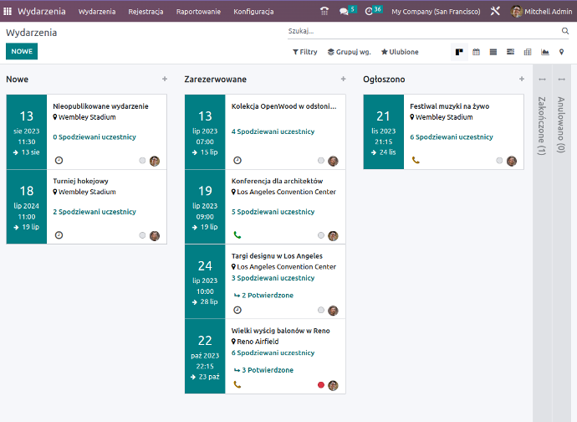Click the activity clock on Turniej hokejowy
This screenshot has height=422, width=577.
tap(59, 235)
